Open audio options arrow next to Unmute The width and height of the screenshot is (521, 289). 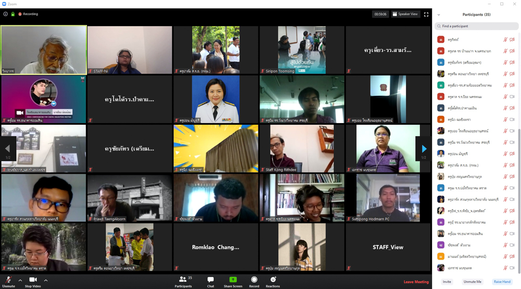pyautogui.click(x=20, y=281)
